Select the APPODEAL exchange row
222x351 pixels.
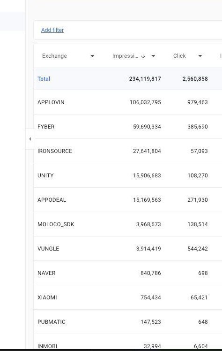tap(128, 200)
